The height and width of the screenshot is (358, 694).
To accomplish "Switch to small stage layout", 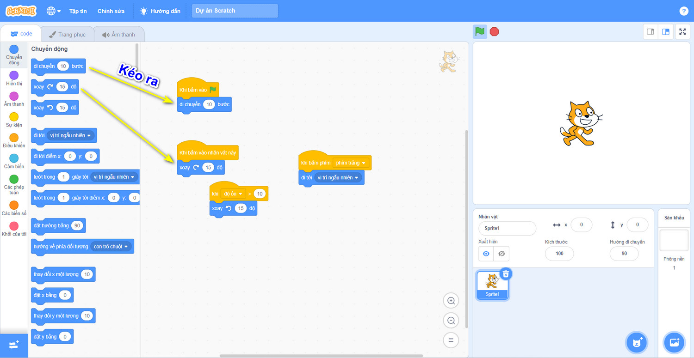I will point(651,32).
